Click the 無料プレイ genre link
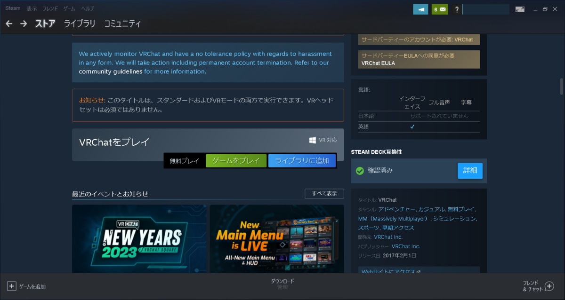This screenshot has height=300, width=565. click(x=461, y=209)
